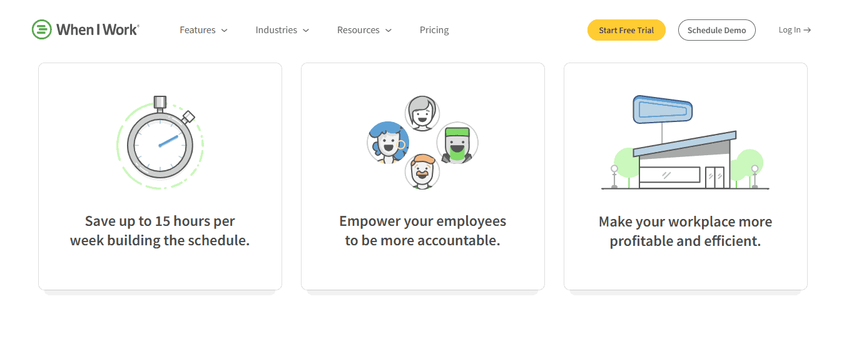Click the green-capped employee avatar
Image resolution: width=844 pixels, height=341 pixels.
point(457,143)
